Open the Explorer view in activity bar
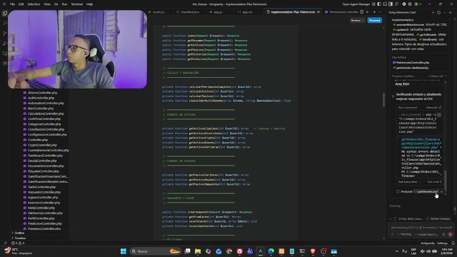The width and height of the screenshot is (457, 257). tap(5, 13)
